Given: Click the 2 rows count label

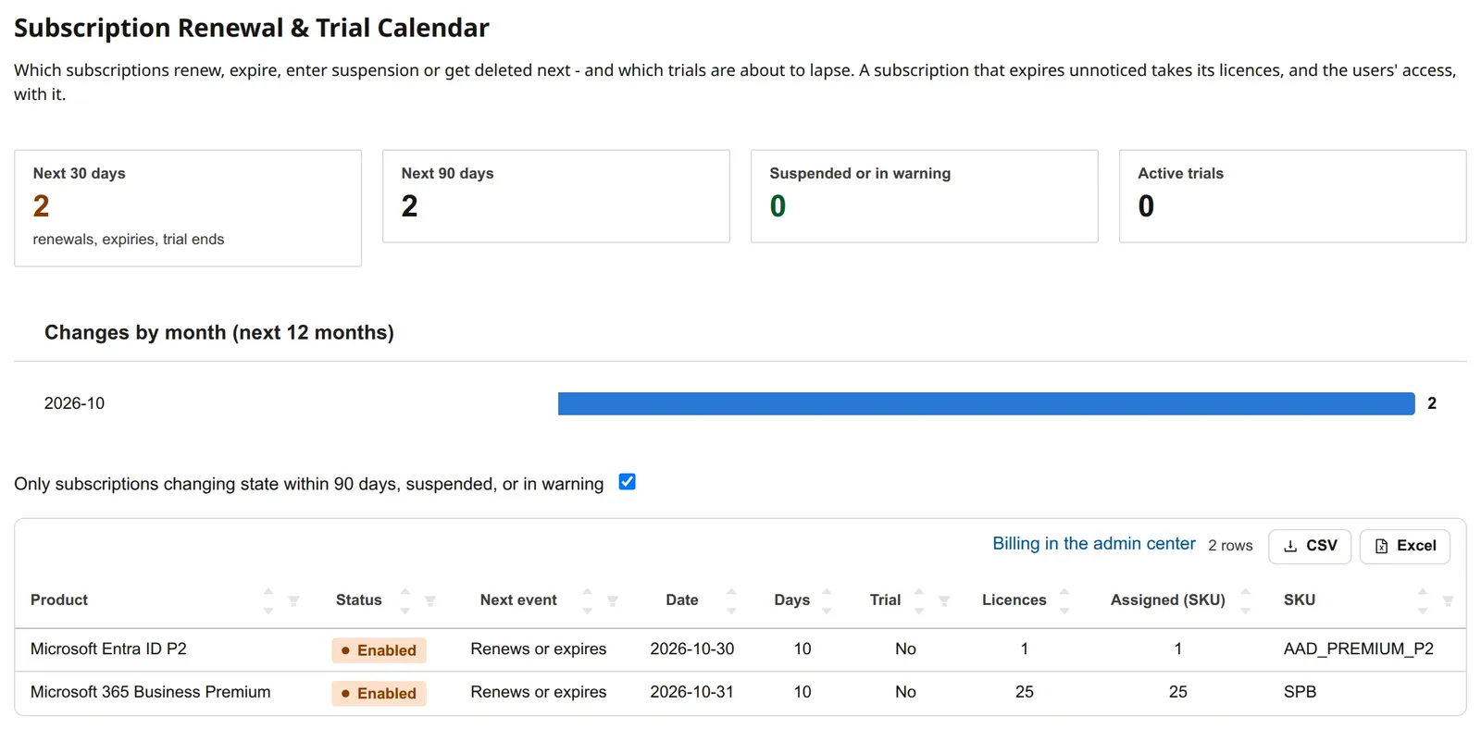Looking at the screenshot, I should [1230, 546].
